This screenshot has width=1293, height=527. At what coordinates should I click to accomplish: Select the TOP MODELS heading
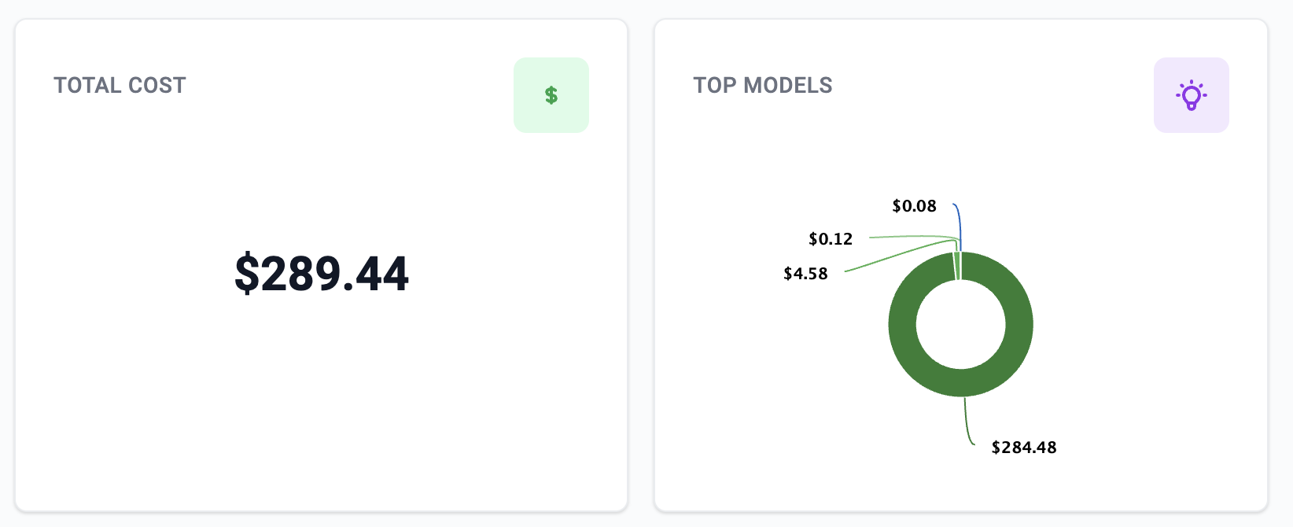[x=762, y=85]
